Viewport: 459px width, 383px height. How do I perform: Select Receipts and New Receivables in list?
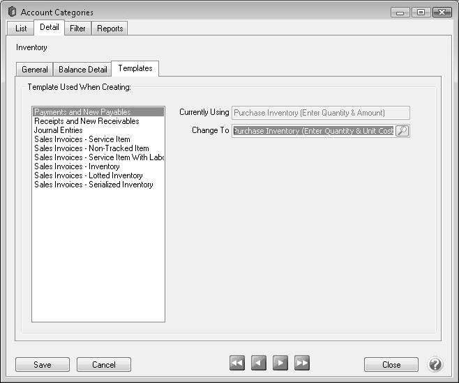tap(86, 121)
